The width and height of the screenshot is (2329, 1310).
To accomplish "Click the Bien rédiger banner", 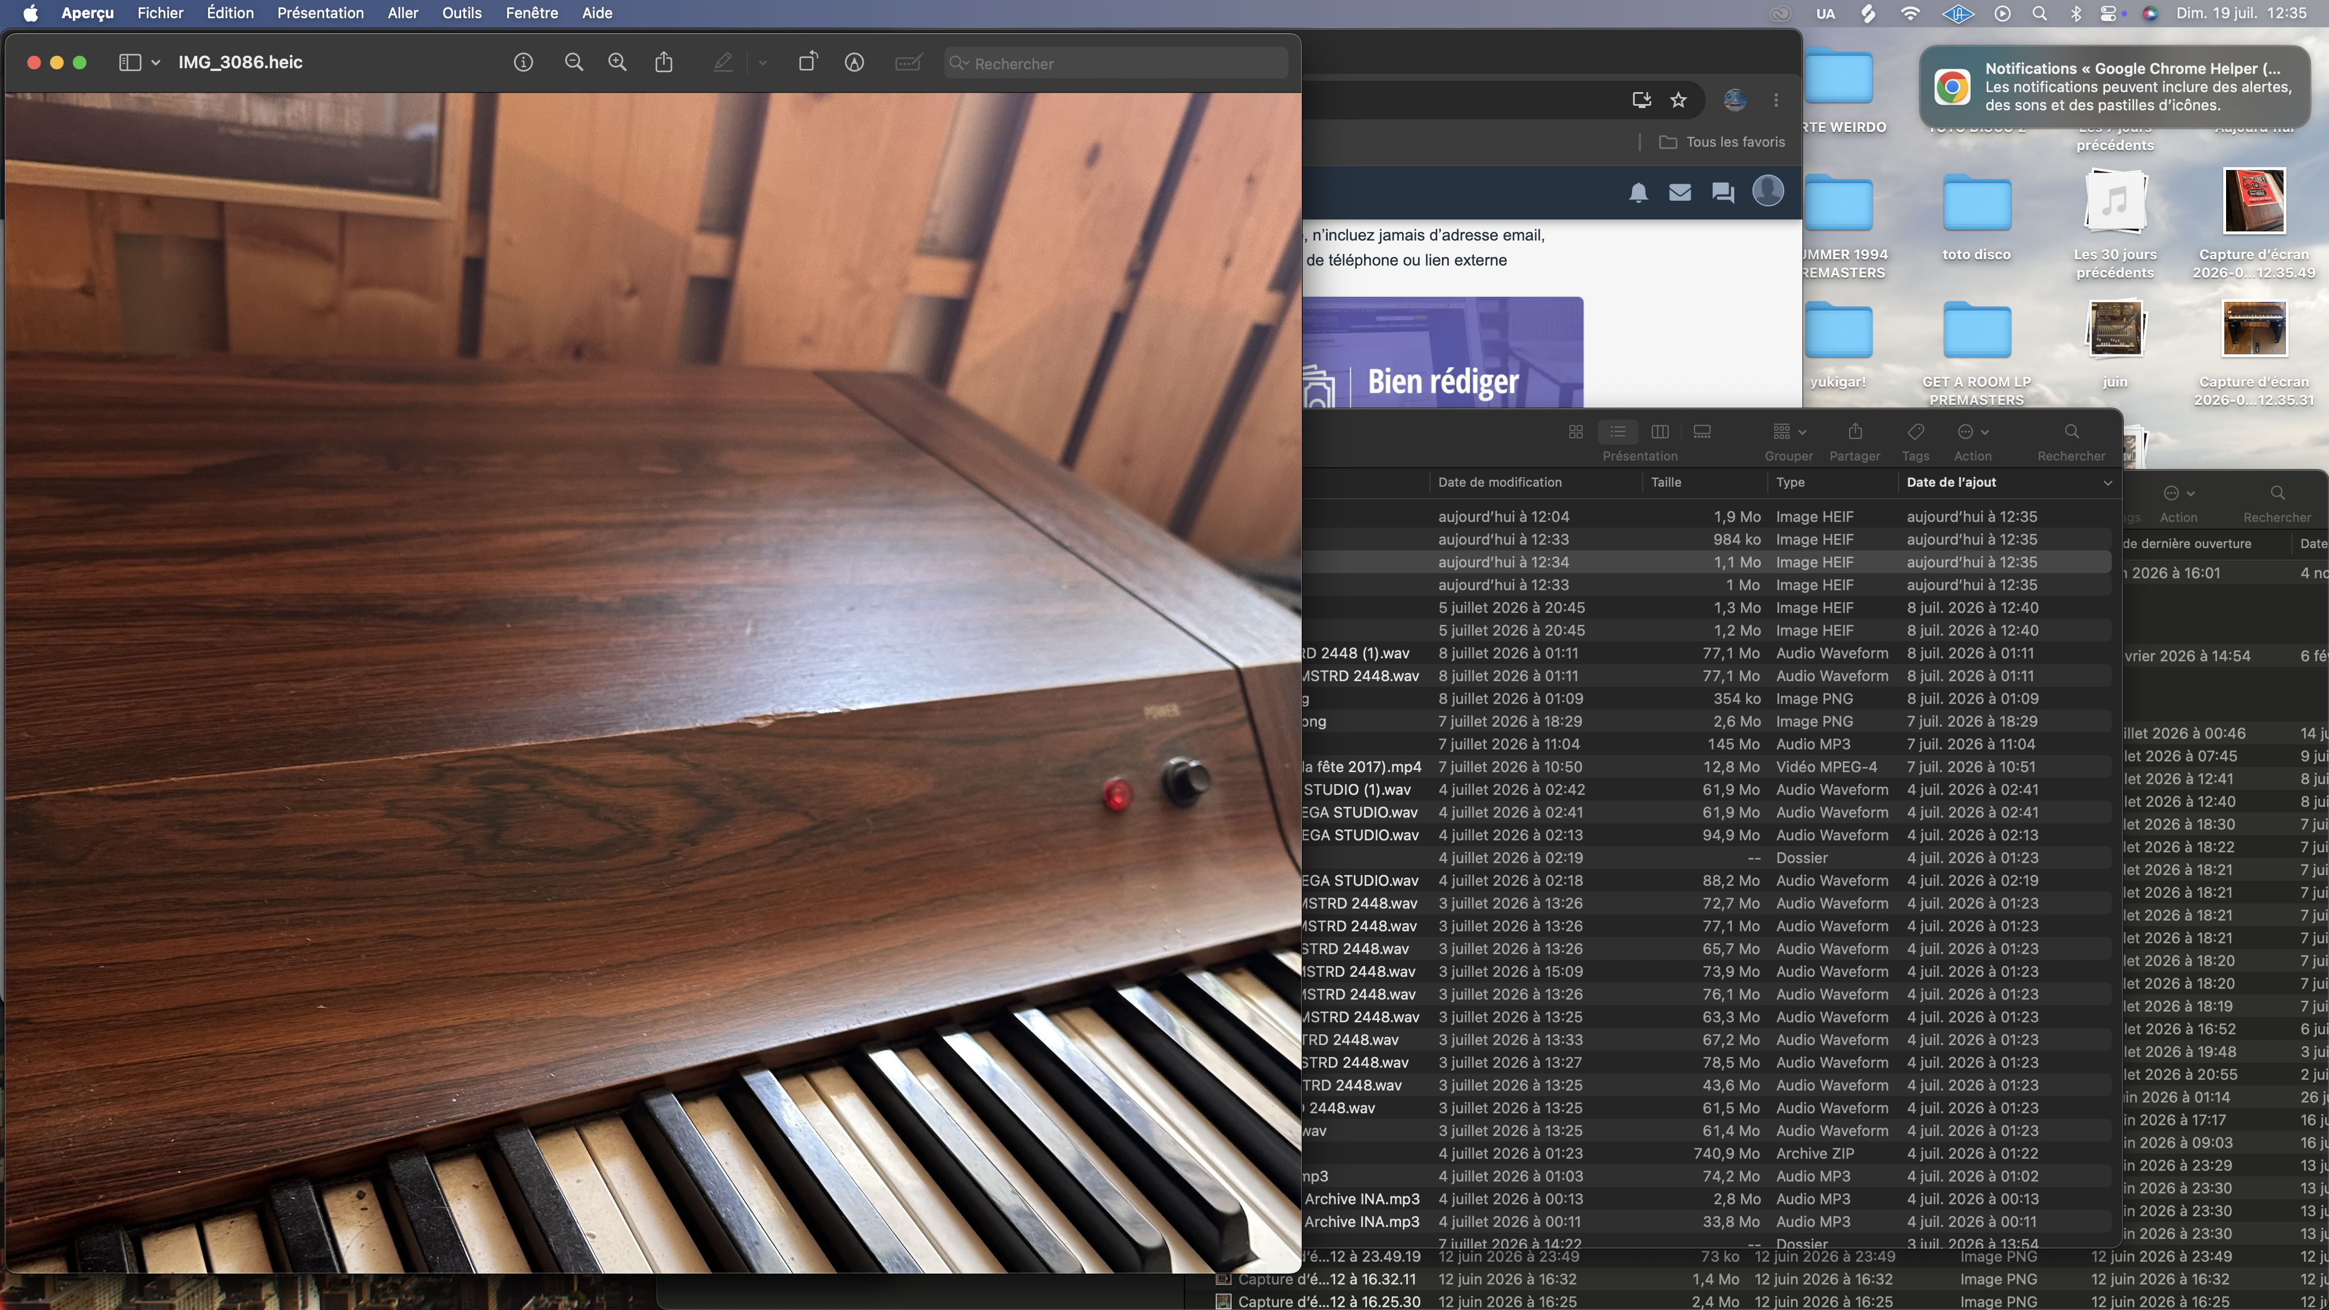I will [1443, 353].
